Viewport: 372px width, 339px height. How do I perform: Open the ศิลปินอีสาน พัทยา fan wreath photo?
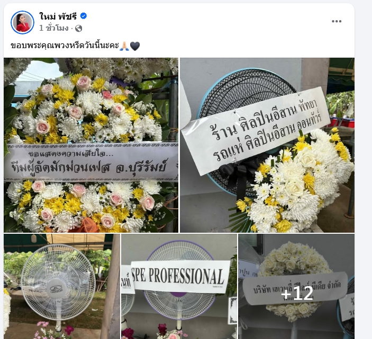(x=267, y=145)
